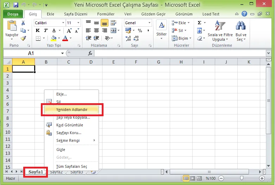This screenshot has height=185, width=275.
Task: Open the Genel number format dropdown
Action: coord(149,23)
